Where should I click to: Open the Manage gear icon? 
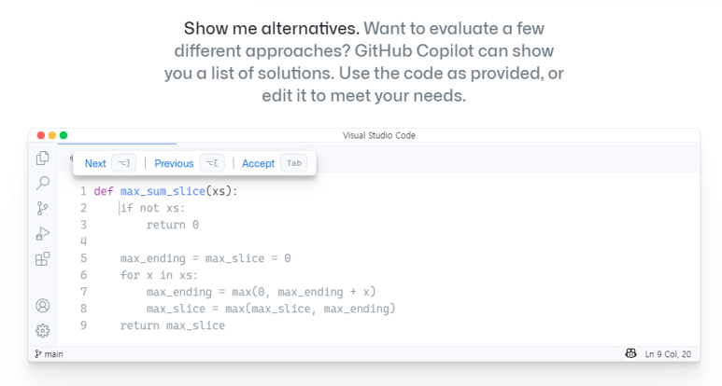click(x=42, y=330)
